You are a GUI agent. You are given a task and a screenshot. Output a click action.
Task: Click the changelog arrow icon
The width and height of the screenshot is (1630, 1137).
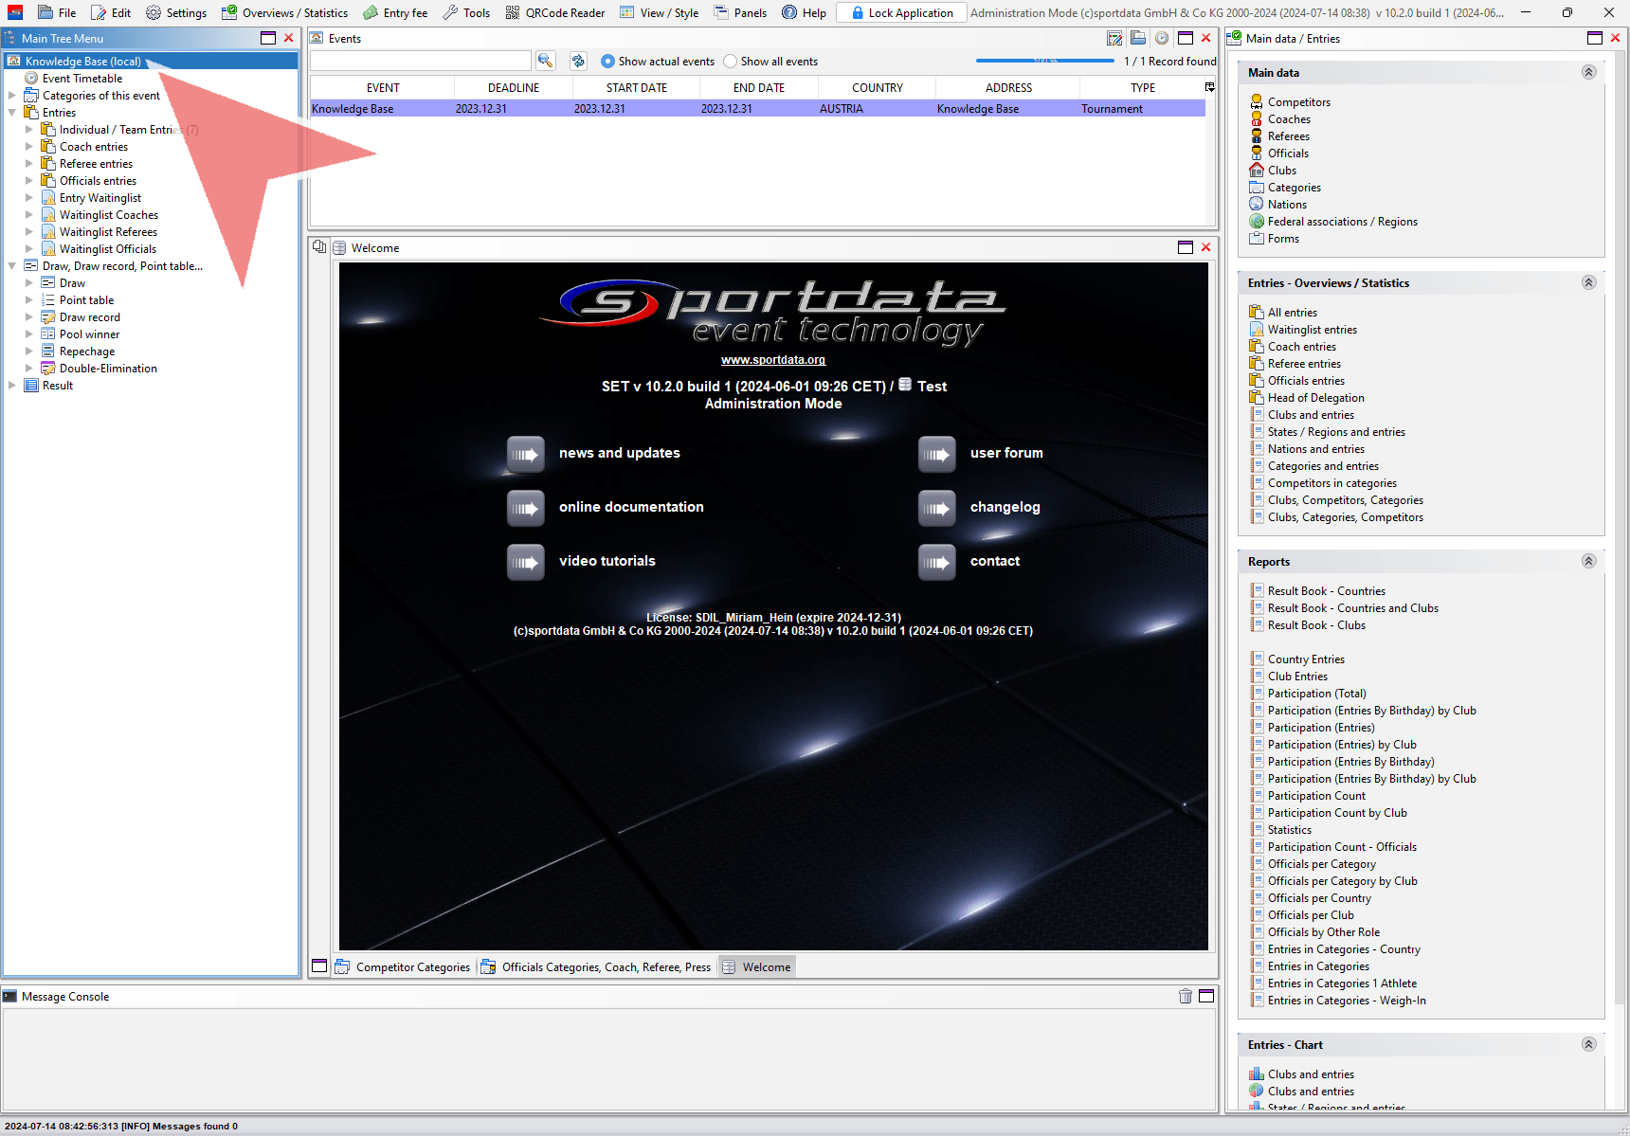point(936,508)
